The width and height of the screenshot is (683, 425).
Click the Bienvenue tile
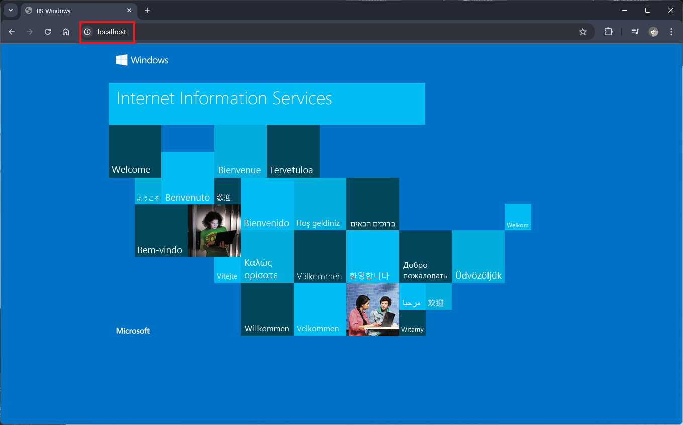pos(240,151)
